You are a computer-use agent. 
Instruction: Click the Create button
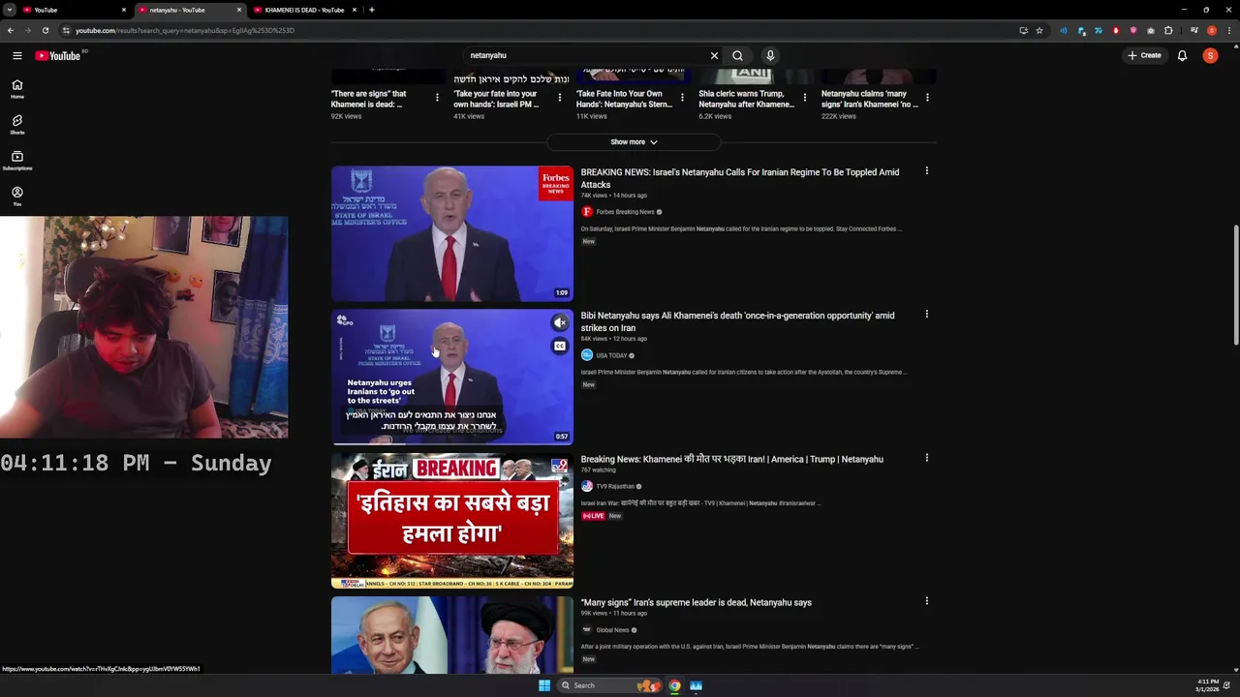point(1144,56)
